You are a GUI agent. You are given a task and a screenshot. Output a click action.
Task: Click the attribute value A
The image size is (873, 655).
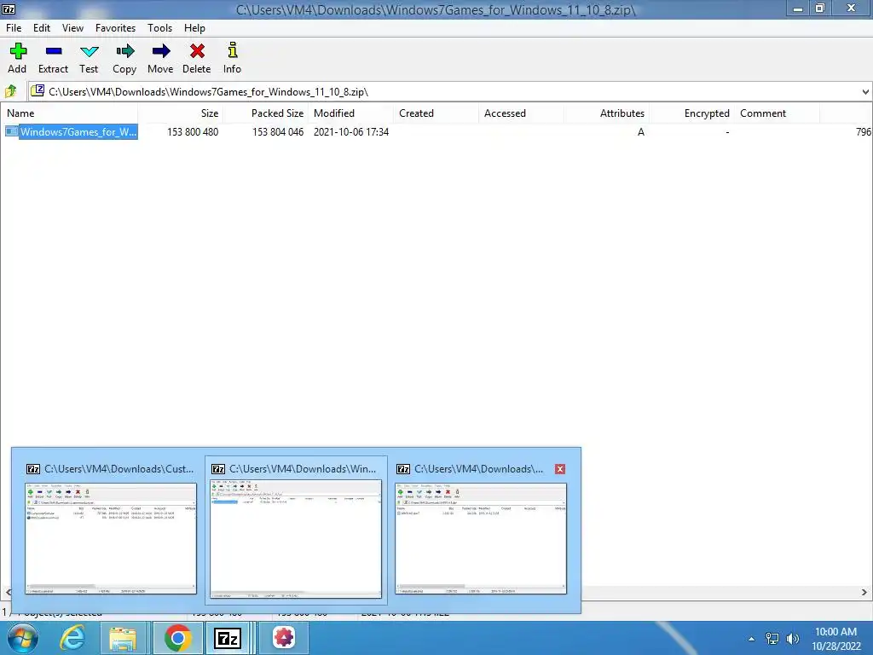[x=641, y=132]
